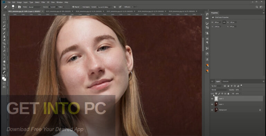Set source to Pattern

[61, 7]
